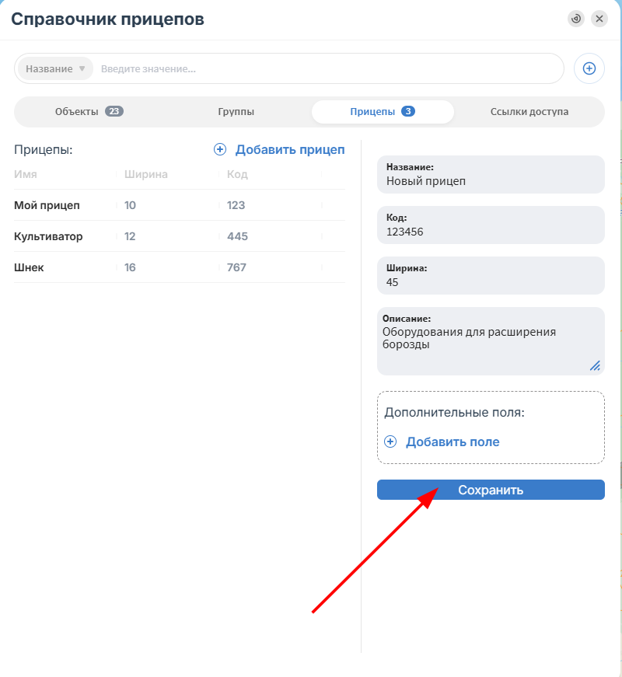
Task: Switch to the Объекты tab
Action: point(89,111)
